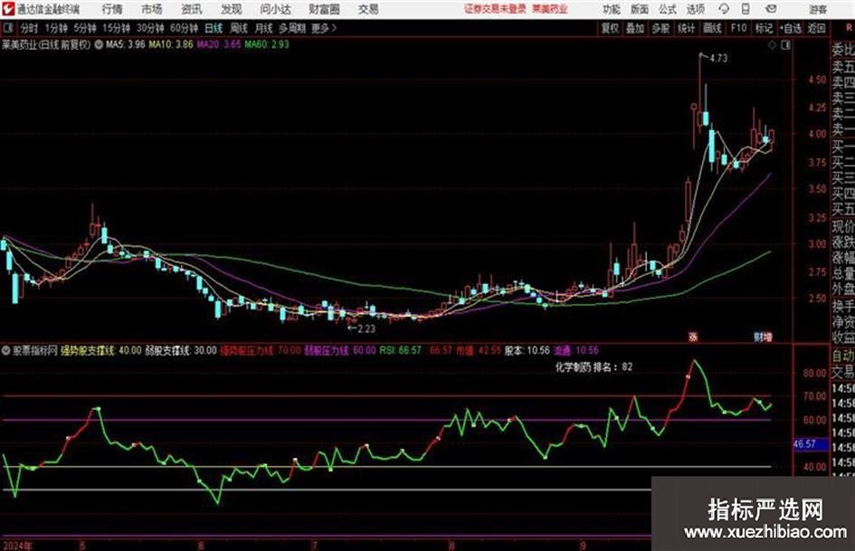Image resolution: width=855 pixels, height=551 pixels.
Task: Click the 画线 drawing tool button
Action: (712, 28)
